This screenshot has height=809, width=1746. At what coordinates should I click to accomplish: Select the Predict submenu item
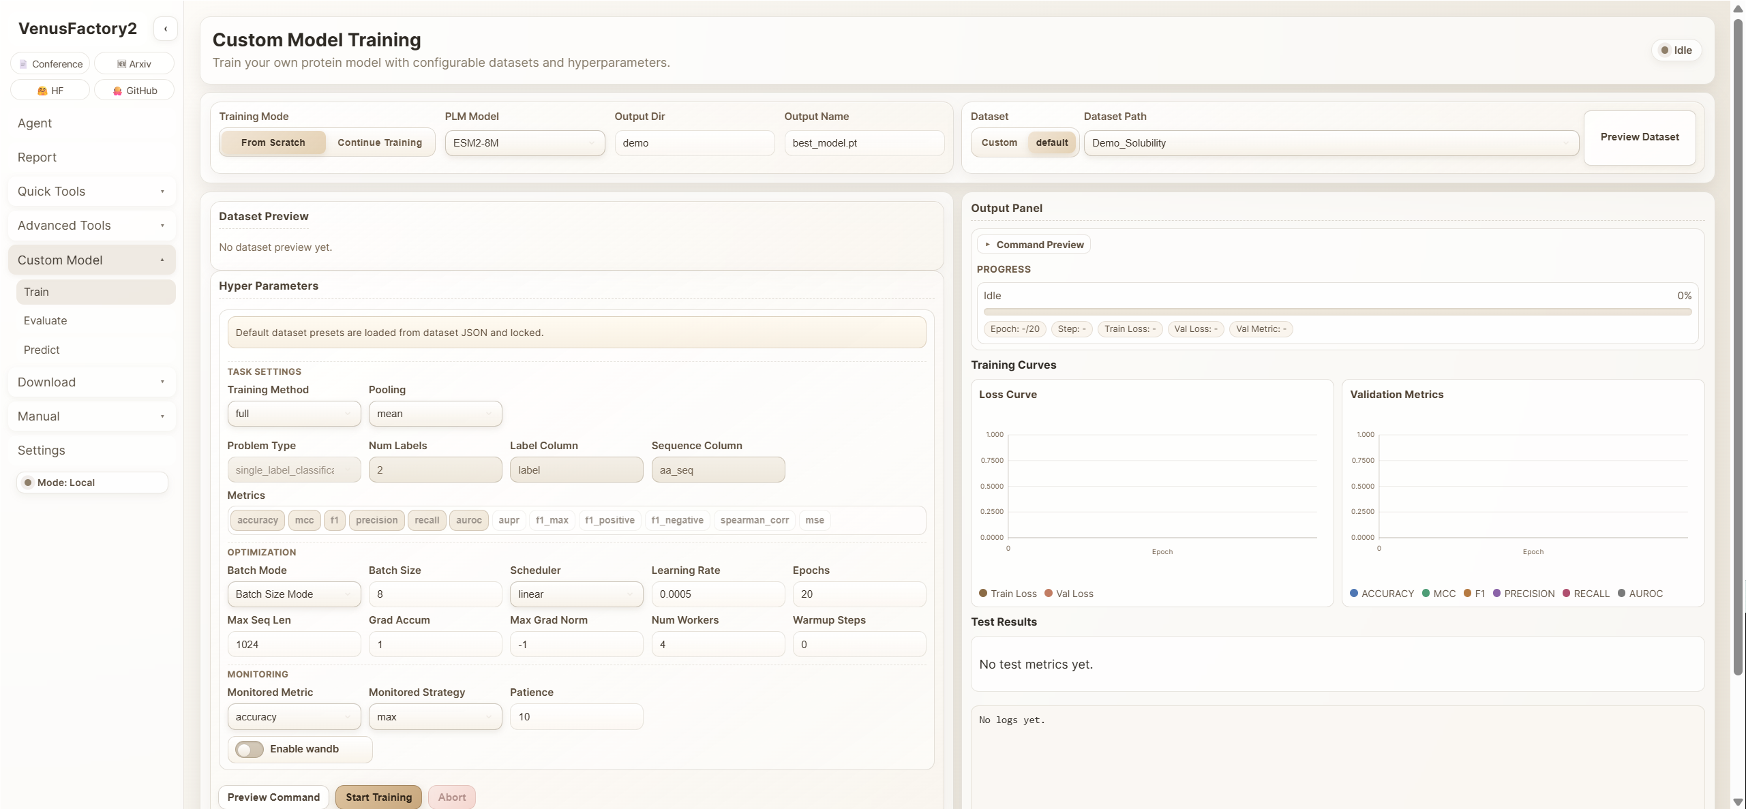click(x=95, y=350)
